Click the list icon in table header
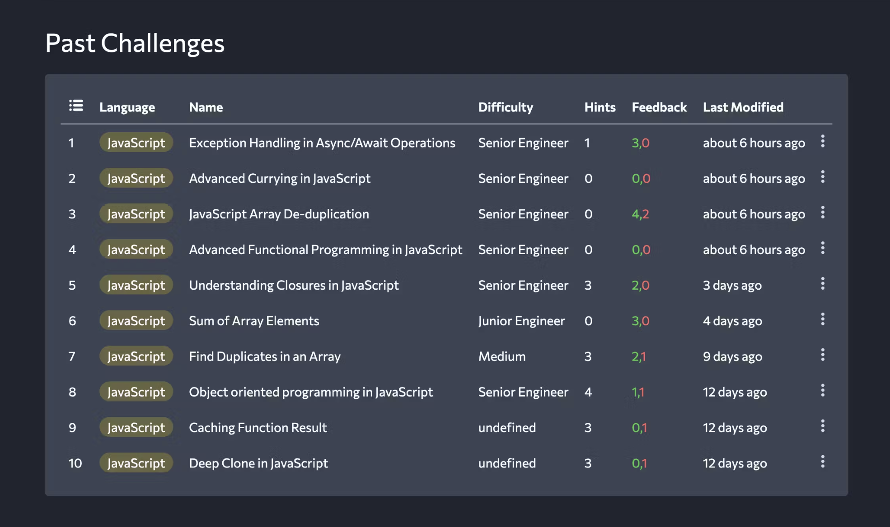890x527 pixels. point(76,106)
